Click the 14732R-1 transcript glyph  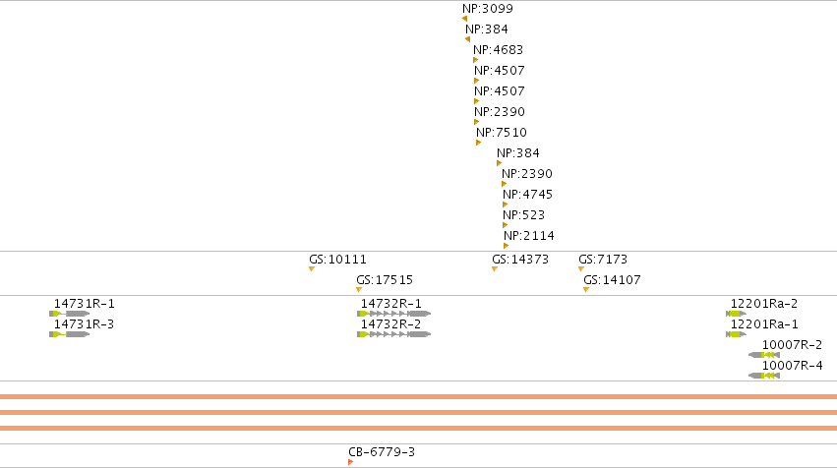point(394,314)
